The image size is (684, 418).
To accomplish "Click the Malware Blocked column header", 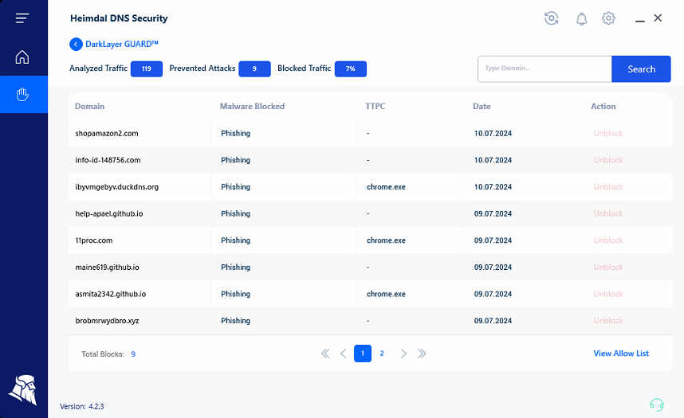I will click(252, 107).
